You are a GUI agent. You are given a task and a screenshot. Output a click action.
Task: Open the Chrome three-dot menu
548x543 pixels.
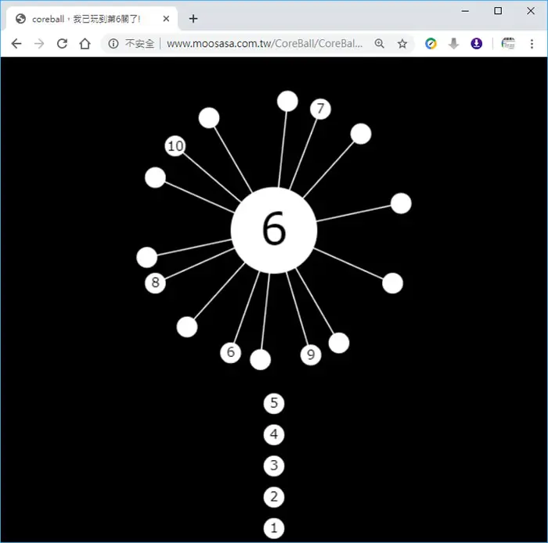pyautogui.click(x=532, y=44)
